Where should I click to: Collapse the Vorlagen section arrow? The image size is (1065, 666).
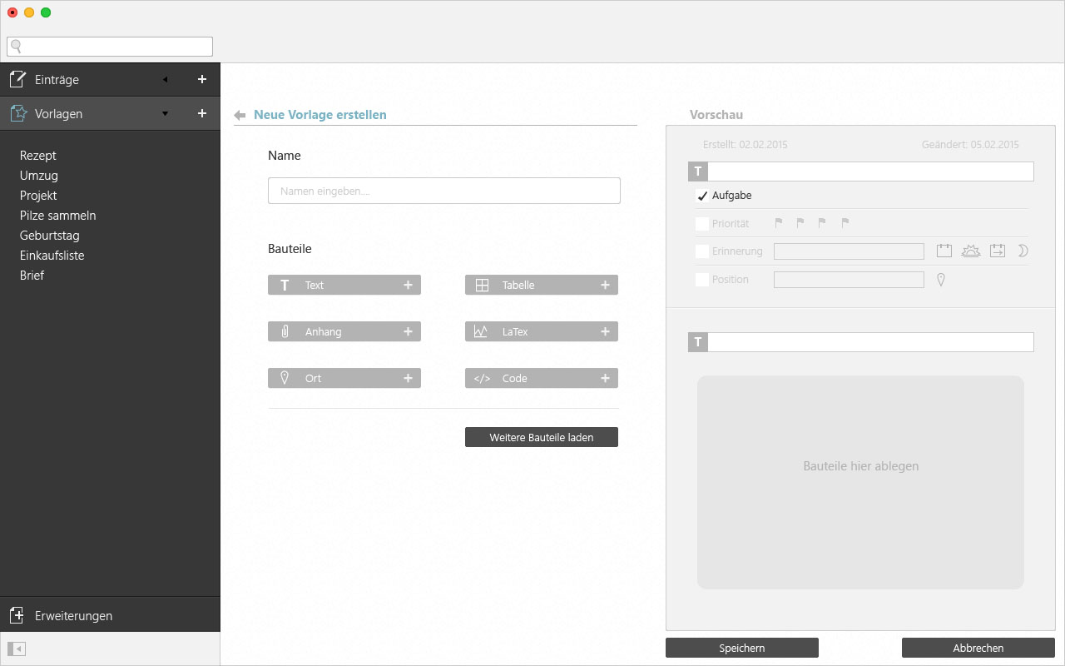click(165, 113)
